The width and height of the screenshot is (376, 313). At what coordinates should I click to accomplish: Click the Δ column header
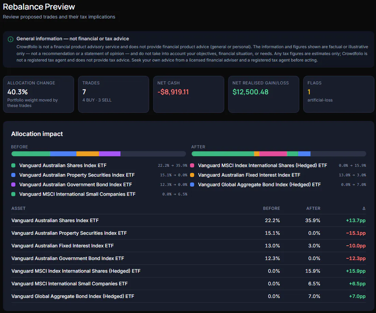364,208
